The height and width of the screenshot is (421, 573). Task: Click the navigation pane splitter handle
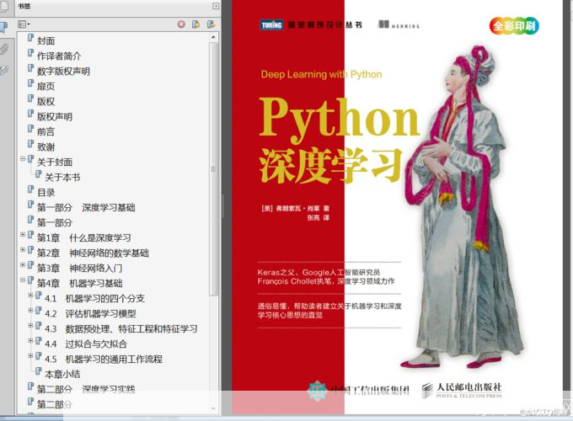tap(222, 206)
